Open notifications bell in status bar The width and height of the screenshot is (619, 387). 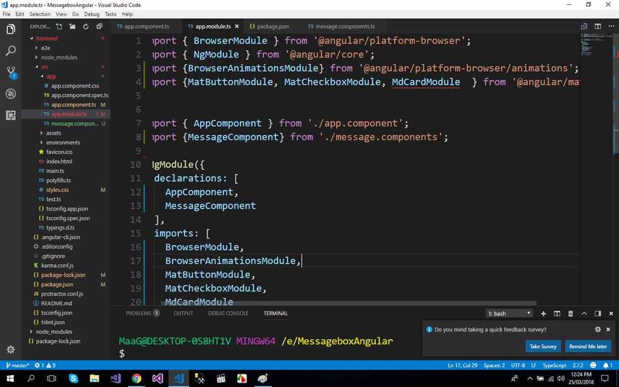pos(608,365)
